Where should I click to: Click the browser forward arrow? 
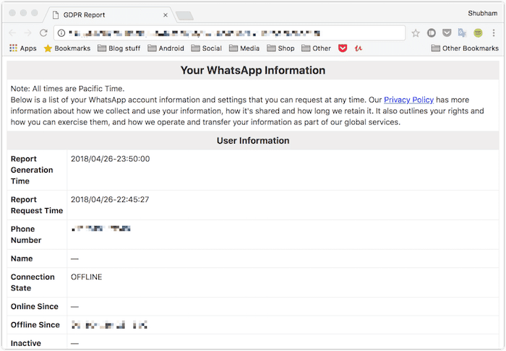tap(28, 33)
